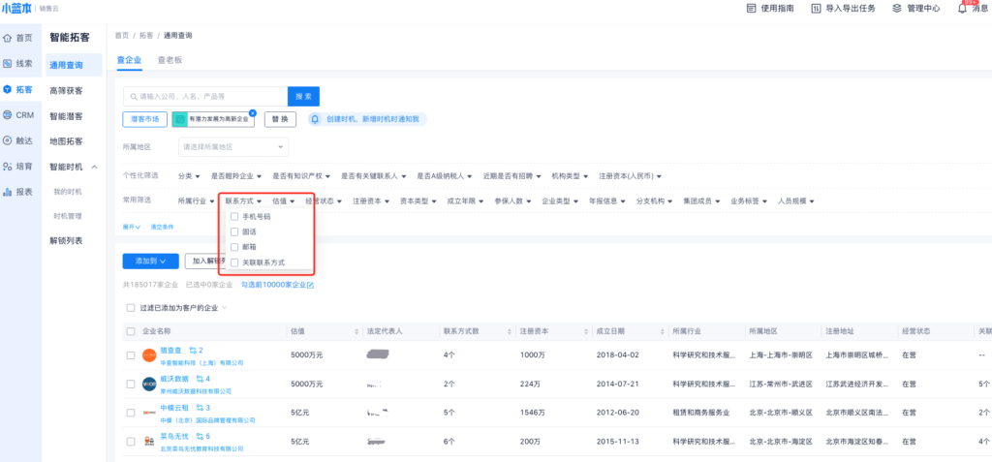Expand the 注册资本(人民币) filter

(x=629, y=176)
